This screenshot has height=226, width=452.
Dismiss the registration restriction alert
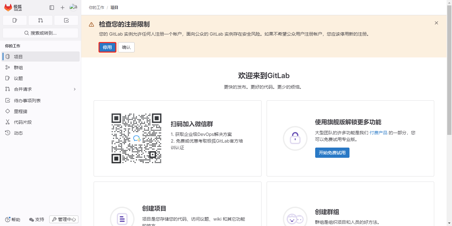pos(436,23)
